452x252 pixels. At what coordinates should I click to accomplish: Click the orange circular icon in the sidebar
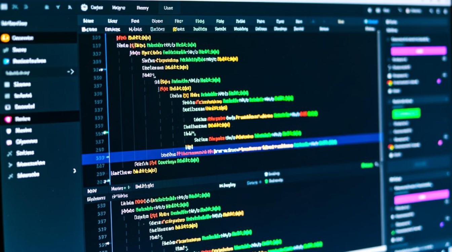[x=5, y=38]
